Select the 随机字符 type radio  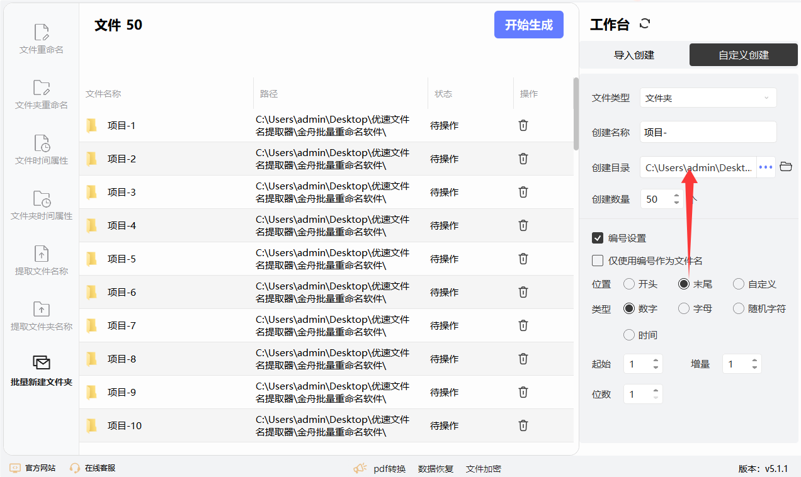(x=739, y=308)
